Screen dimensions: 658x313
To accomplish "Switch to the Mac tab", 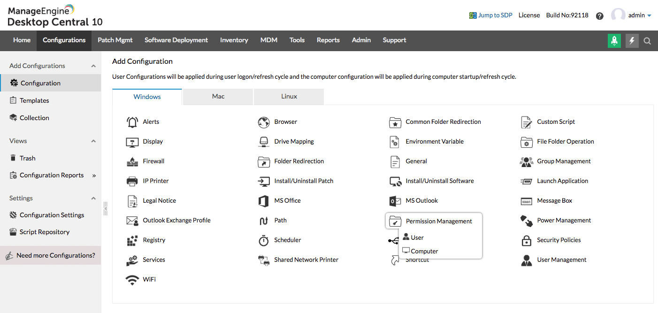I will [x=218, y=97].
